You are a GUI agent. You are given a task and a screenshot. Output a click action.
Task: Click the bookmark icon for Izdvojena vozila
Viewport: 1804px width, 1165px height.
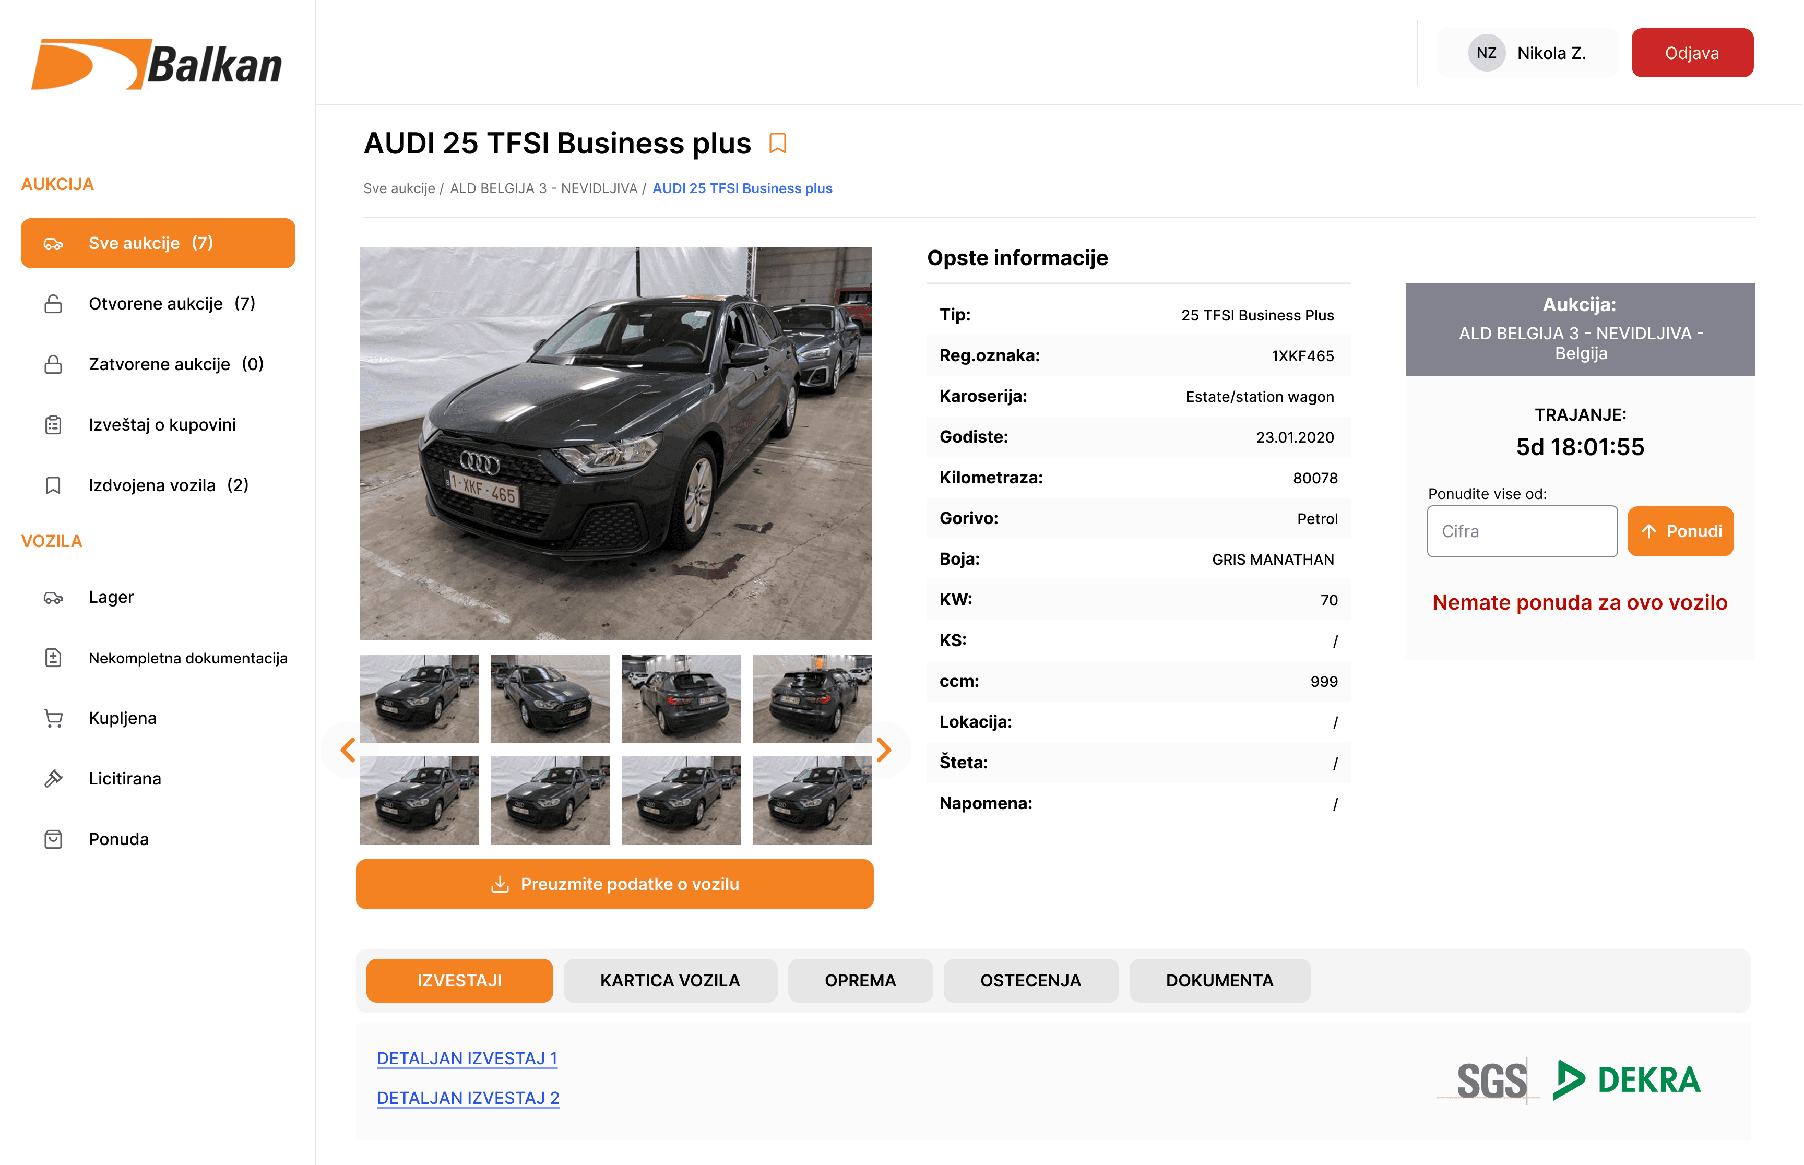coord(53,485)
